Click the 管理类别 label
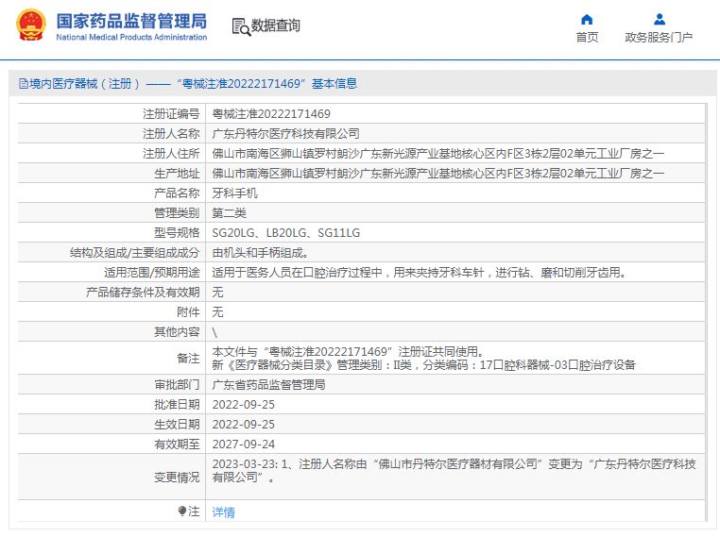Screen dimensions: 720x537 point(177,212)
